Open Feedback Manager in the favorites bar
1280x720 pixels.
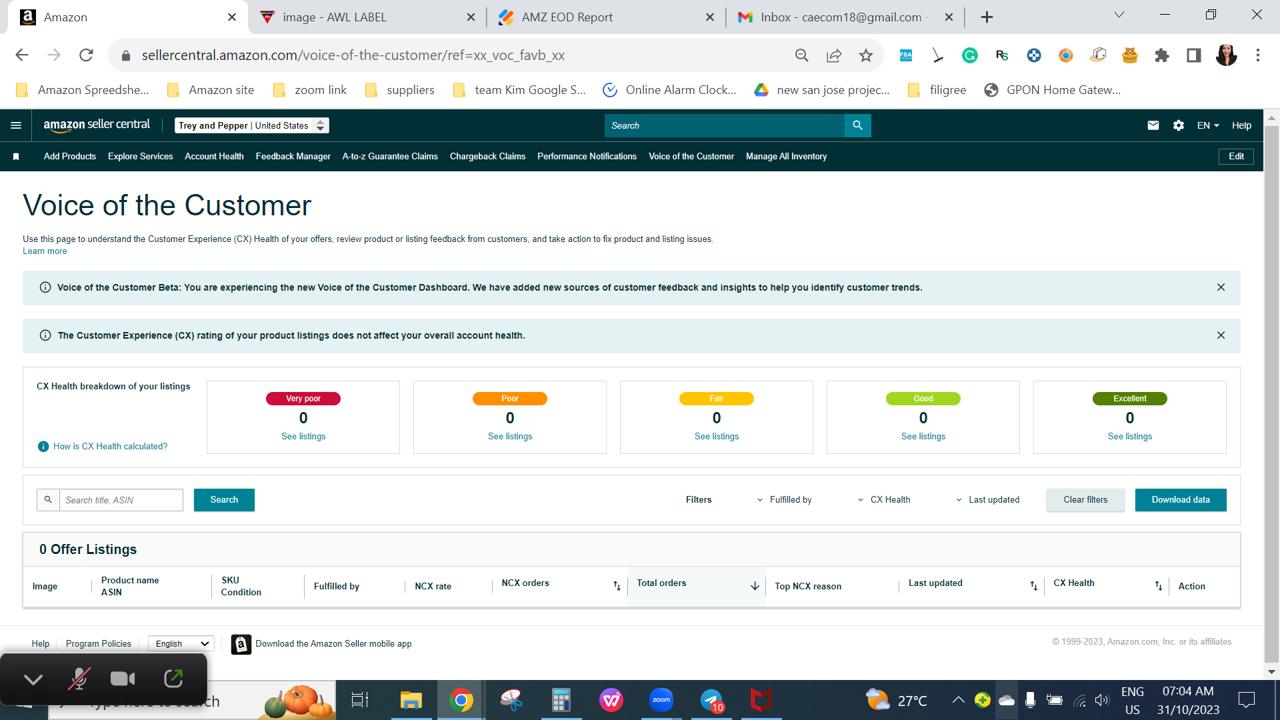pyautogui.click(x=293, y=157)
